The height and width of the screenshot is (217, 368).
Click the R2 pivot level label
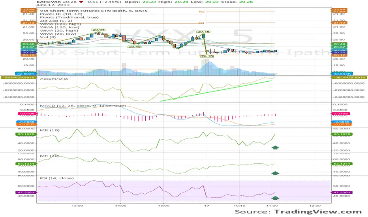202,11
